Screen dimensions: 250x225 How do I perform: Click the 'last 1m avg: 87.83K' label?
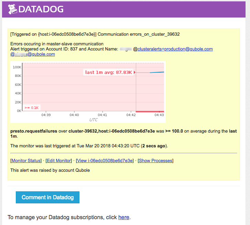coord(109,72)
